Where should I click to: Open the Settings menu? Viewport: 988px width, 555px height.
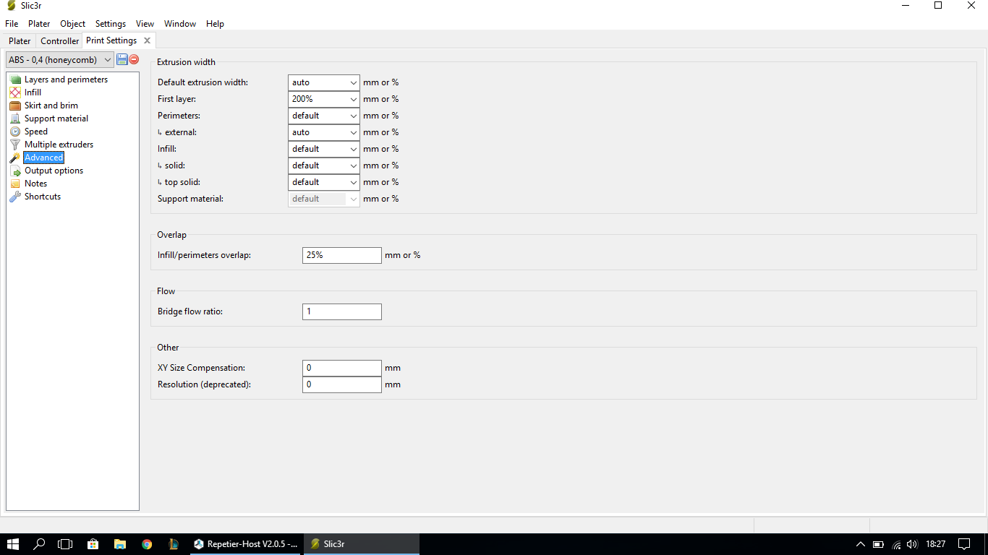tap(110, 24)
